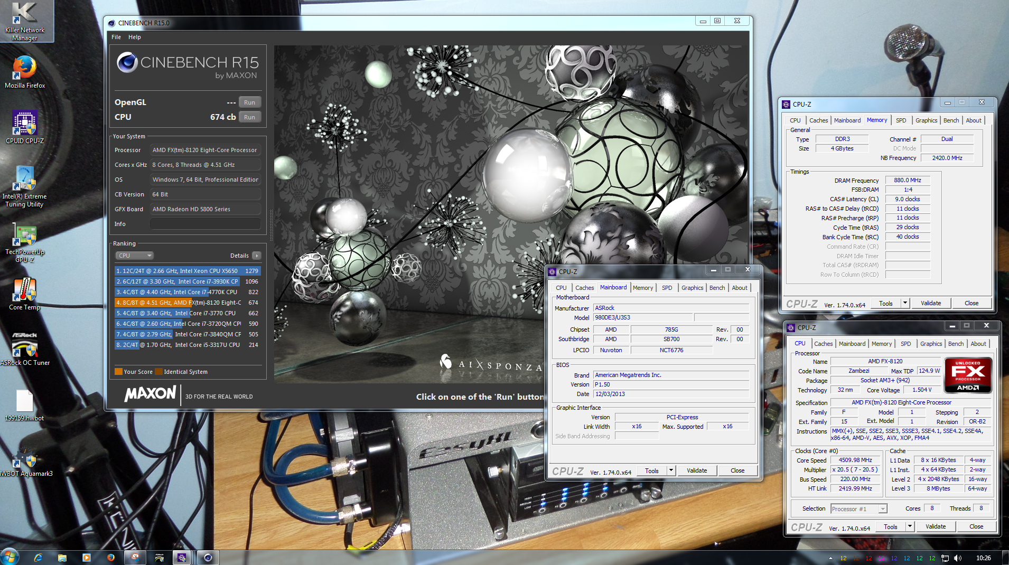Click the AMD FX Unlocked processor logo

(968, 375)
